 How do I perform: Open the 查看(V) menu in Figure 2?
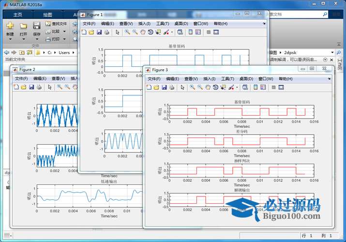point(58,78)
